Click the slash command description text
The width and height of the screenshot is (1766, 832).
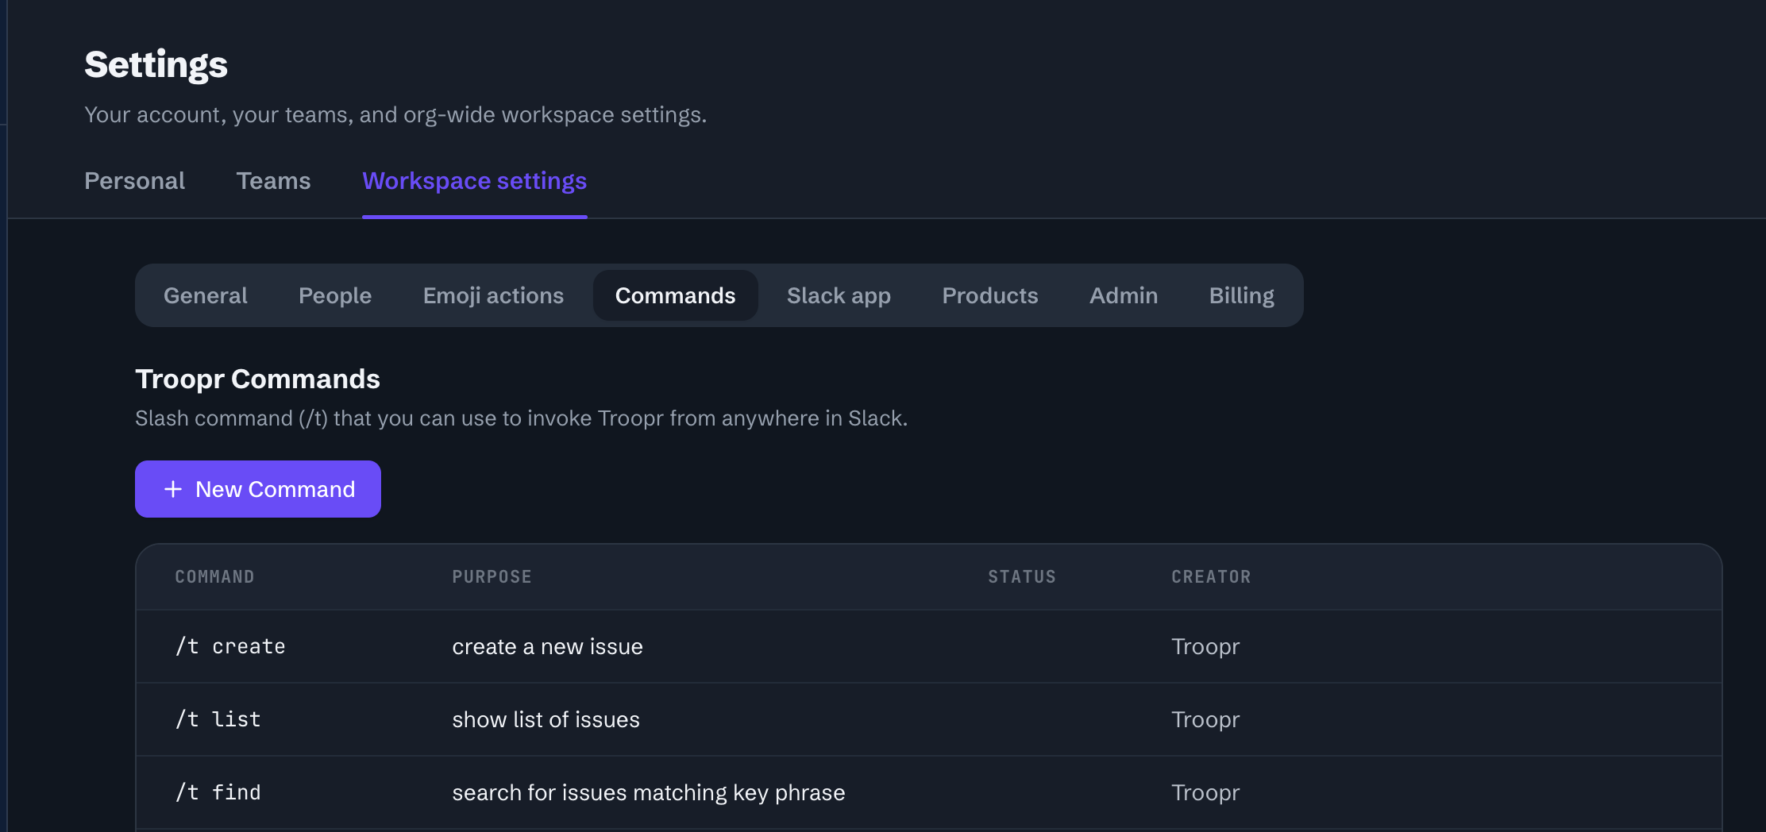coord(521,418)
